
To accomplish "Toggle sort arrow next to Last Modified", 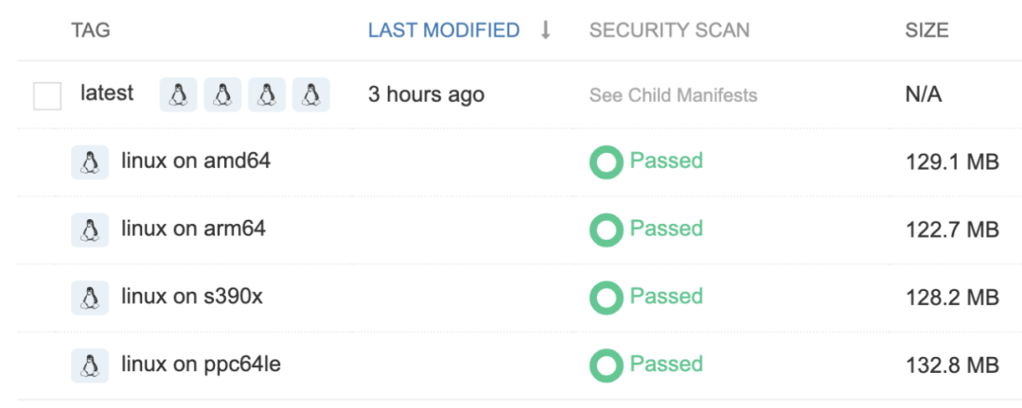I will (x=545, y=30).
